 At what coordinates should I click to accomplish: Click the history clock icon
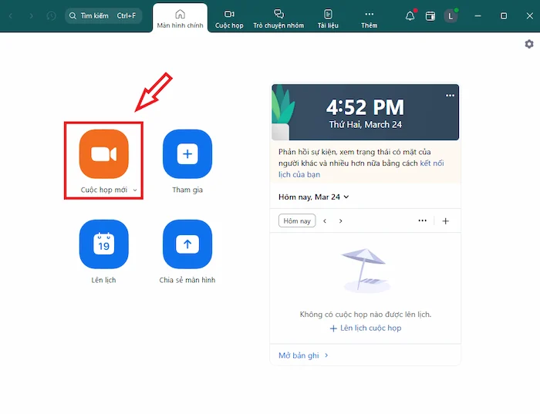(51, 15)
